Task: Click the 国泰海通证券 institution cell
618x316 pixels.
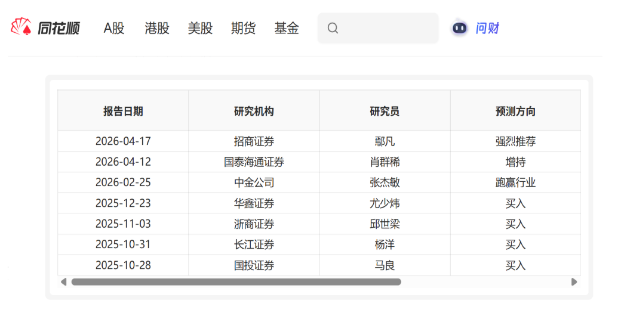Action: pyautogui.click(x=254, y=162)
